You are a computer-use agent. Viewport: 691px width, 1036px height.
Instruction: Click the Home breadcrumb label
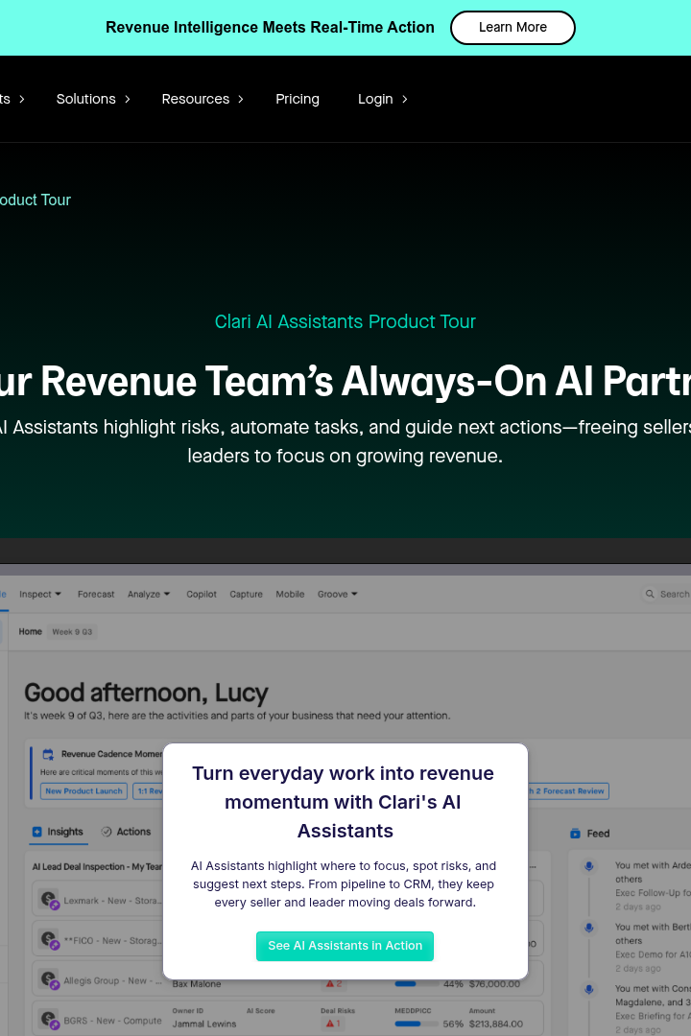pos(31,631)
